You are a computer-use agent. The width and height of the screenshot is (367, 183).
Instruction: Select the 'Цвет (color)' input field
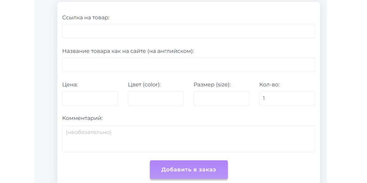tap(155, 99)
